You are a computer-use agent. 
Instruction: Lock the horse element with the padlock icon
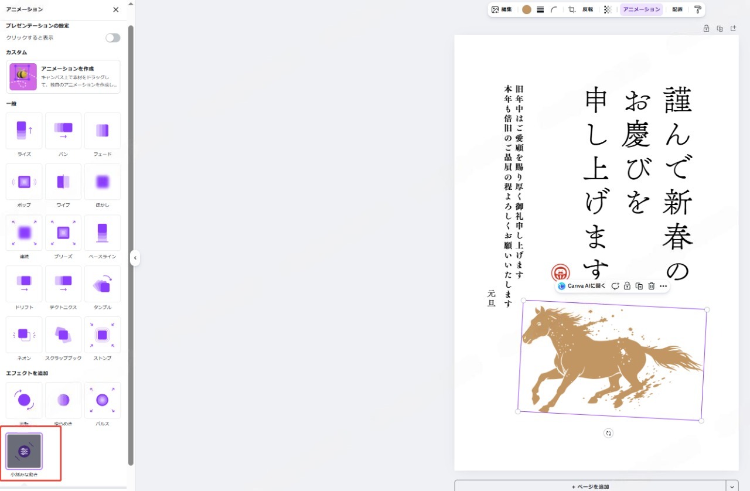627,286
